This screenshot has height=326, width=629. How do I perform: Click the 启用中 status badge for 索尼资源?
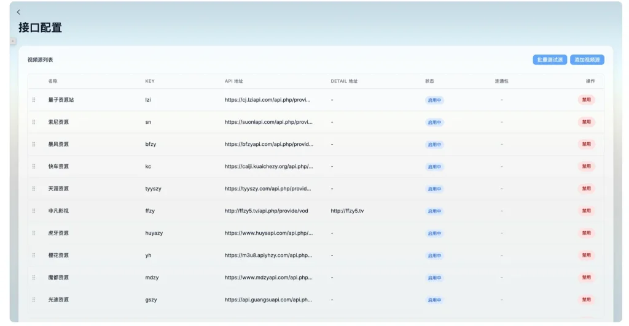click(434, 123)
